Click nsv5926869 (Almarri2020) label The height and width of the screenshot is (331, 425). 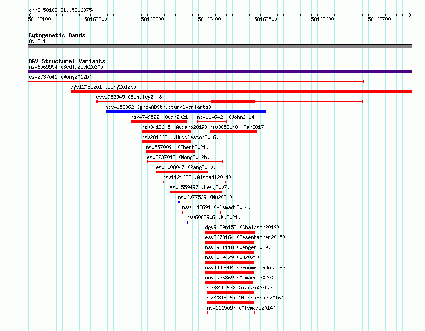(239, 278)
